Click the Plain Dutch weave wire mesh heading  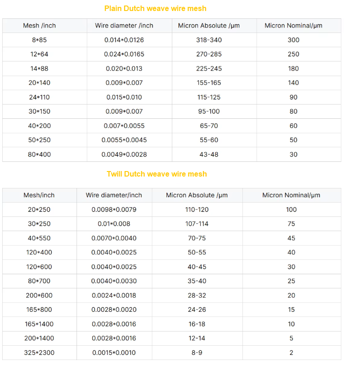pos(155,9)
